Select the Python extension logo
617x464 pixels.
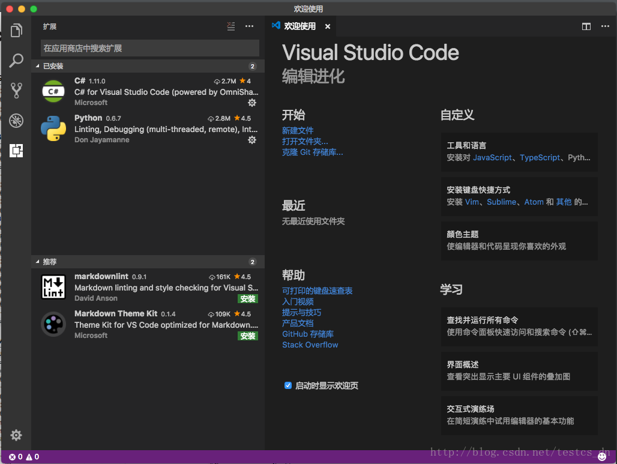point(53,128)
